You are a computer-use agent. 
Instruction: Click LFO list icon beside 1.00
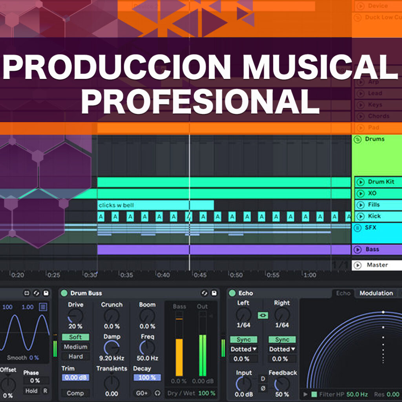[43, 307]
